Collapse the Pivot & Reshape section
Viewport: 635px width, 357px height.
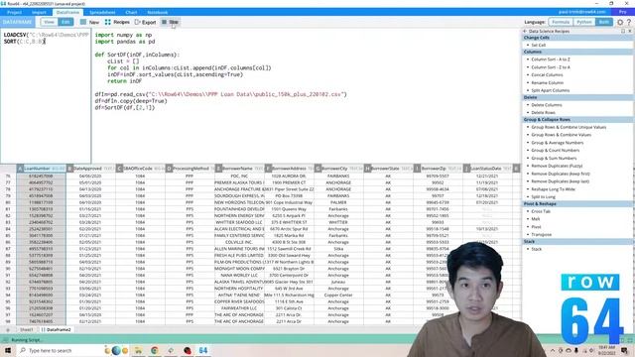(x=577, y=203)
